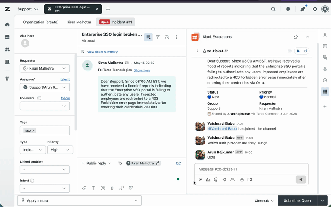Open the Followers dropdown
Screen dimensions: 331x207
tap(45, 106)
